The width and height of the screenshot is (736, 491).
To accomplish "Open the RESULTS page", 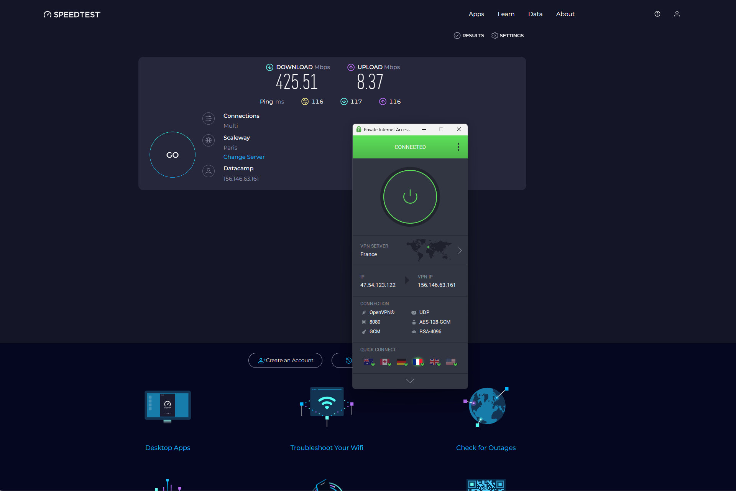I will (469, 35).
